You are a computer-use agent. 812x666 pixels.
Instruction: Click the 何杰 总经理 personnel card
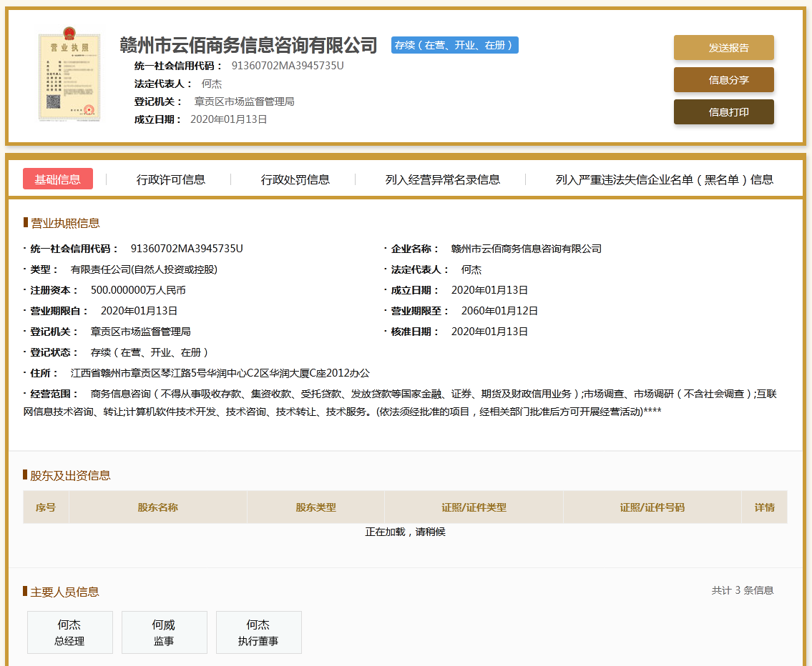click(x=69, y=632)
